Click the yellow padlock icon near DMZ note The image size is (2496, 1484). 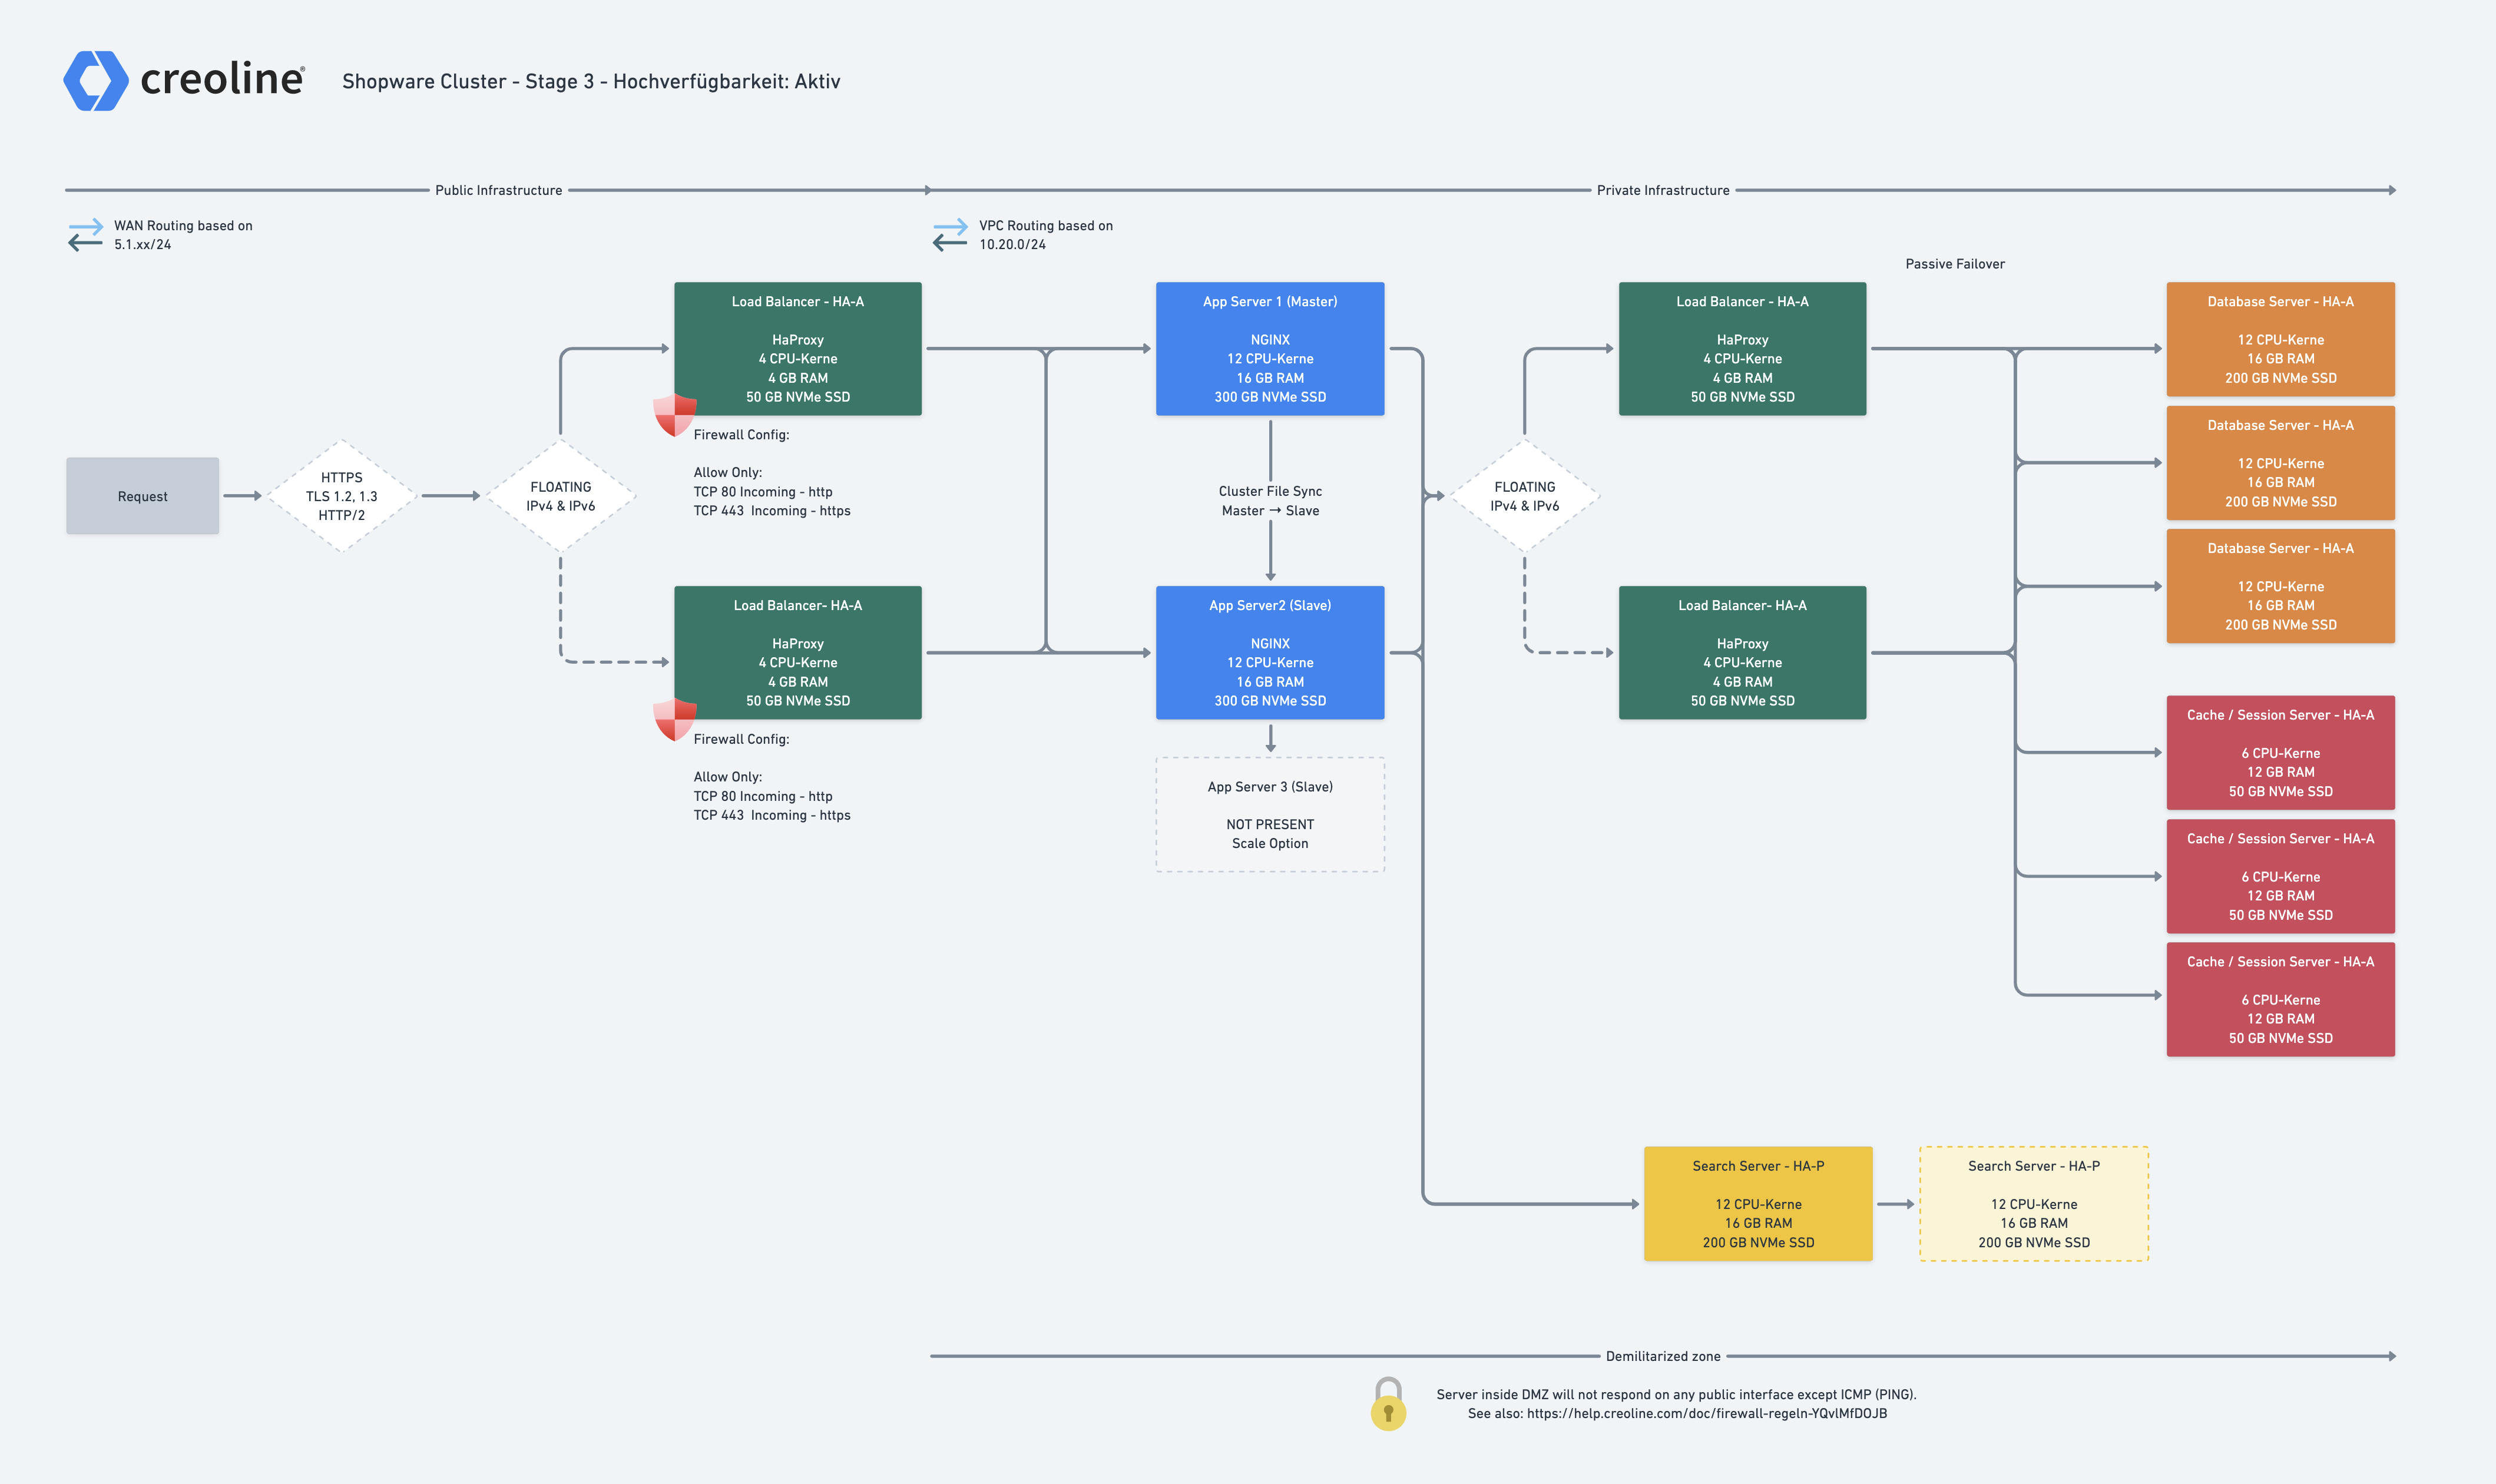click(x=1388, y=1403)
